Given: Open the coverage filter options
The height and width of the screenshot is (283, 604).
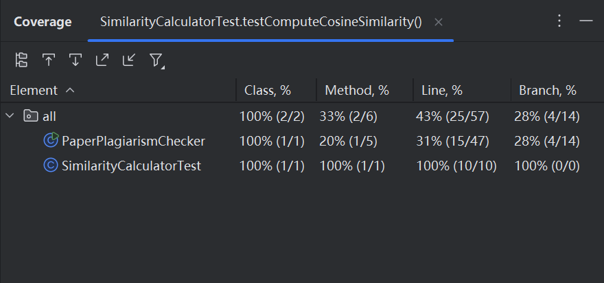Looking at the screenshot, I should click(156, 60).
